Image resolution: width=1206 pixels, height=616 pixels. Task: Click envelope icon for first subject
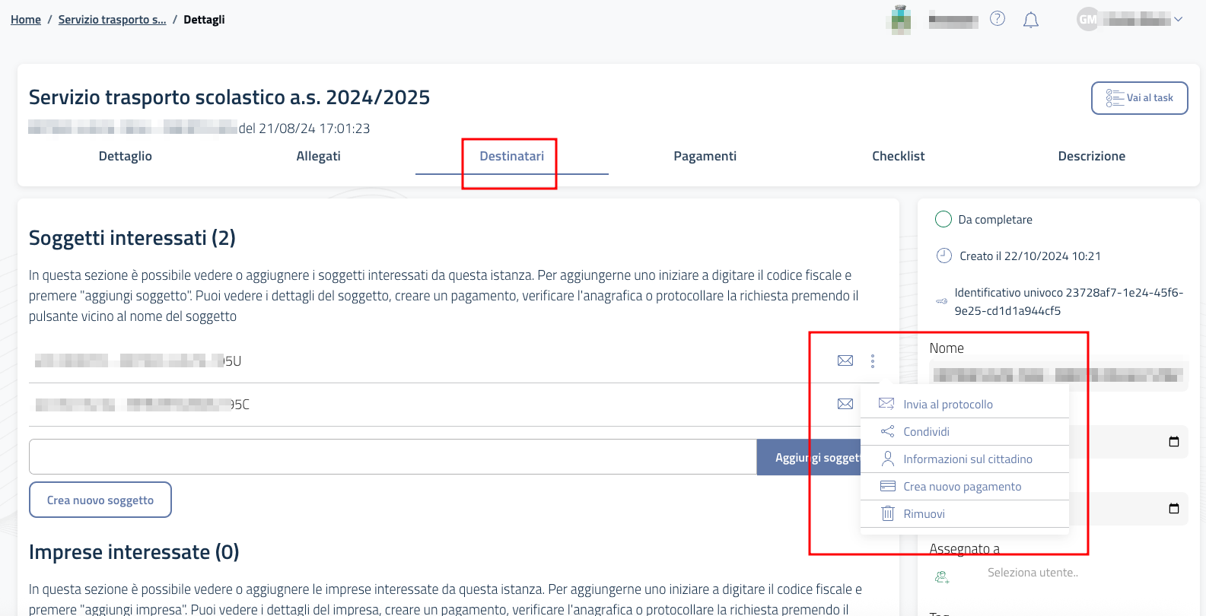coord(845,360)
